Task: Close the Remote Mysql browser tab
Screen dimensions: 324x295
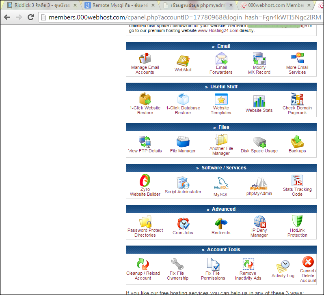Action: coord(153,5)
